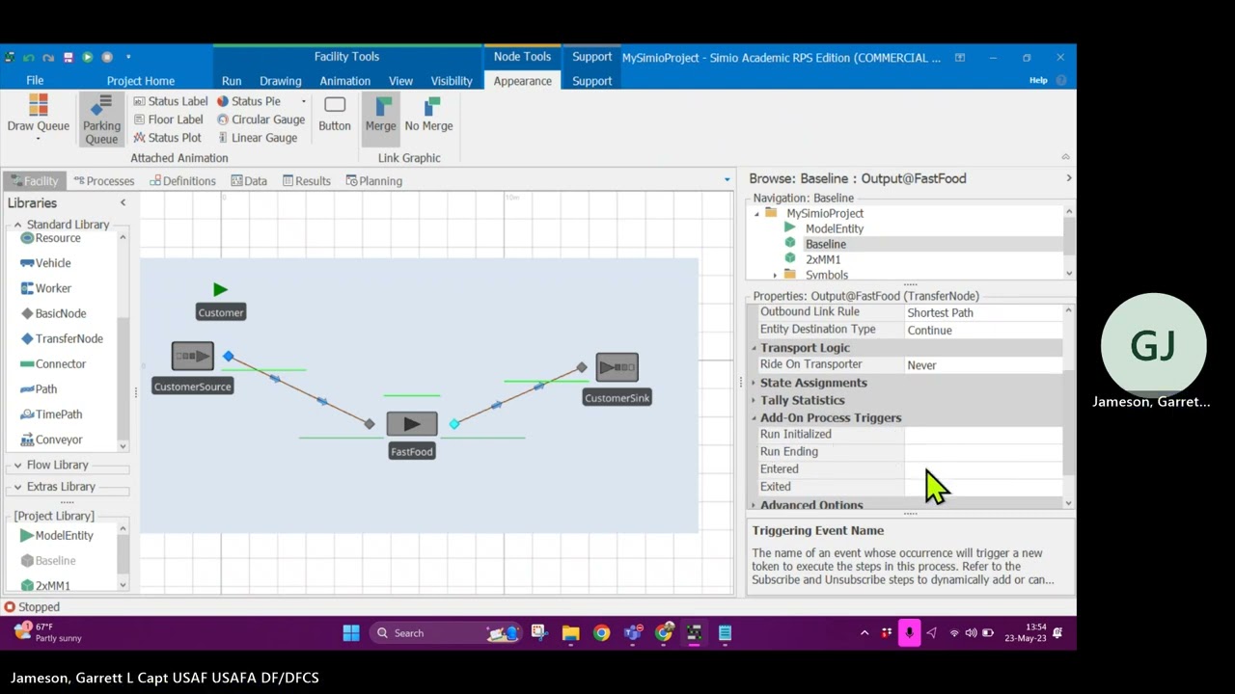Viewport: 1235px width, 694px height.
Task: Open the Results window tab
Action: 306,181
